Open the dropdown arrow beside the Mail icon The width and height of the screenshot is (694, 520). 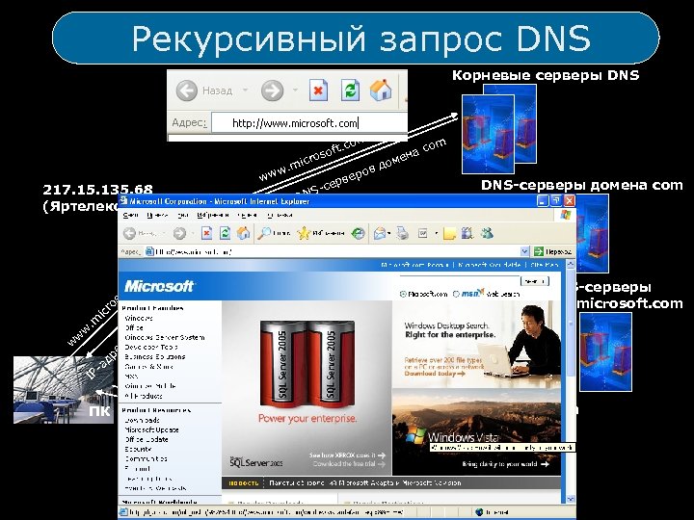click(x=389, y=233)
